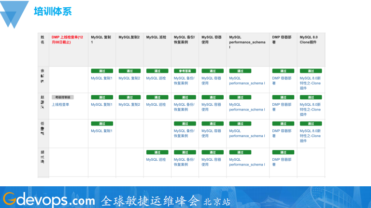The height and width of the screenshot is (208, 371).
Task: Open MySQL 巡检 link in 余 row
Action: coord(156,78)
